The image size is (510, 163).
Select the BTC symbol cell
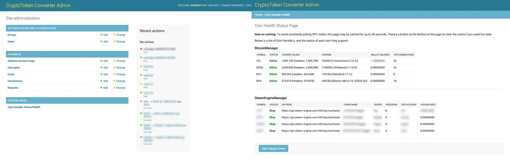[x=259, y=74]
